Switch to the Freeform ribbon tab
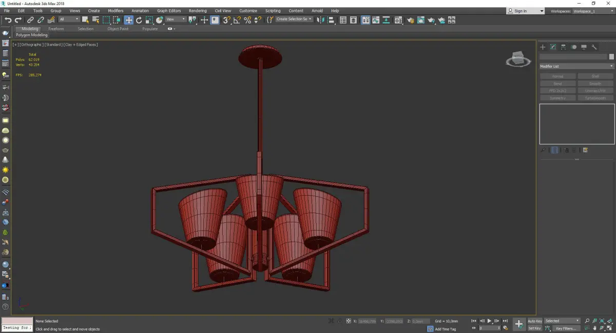 (x=56, y=29)
